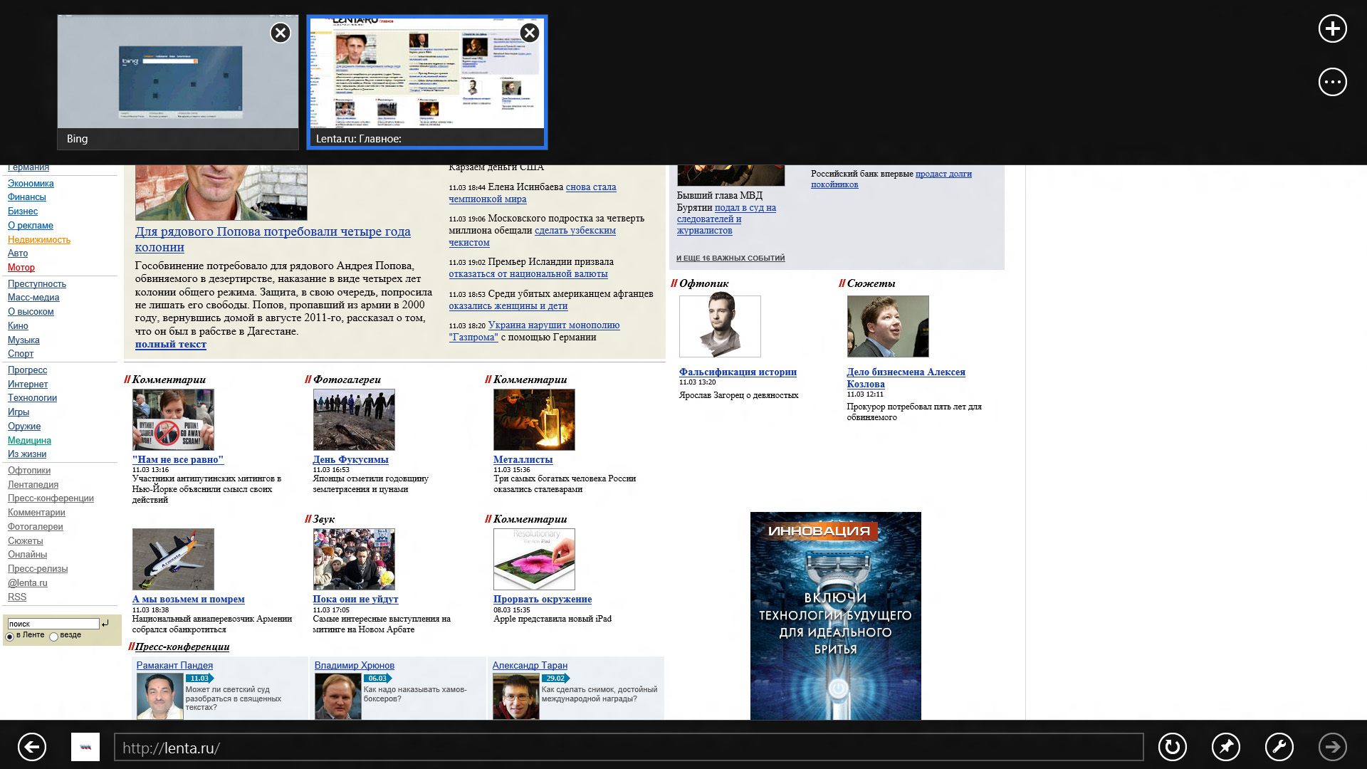Open 'День Фукусимы' gallery link
The height and width of the screenshot is (769, 1367).
click(351, 460)
